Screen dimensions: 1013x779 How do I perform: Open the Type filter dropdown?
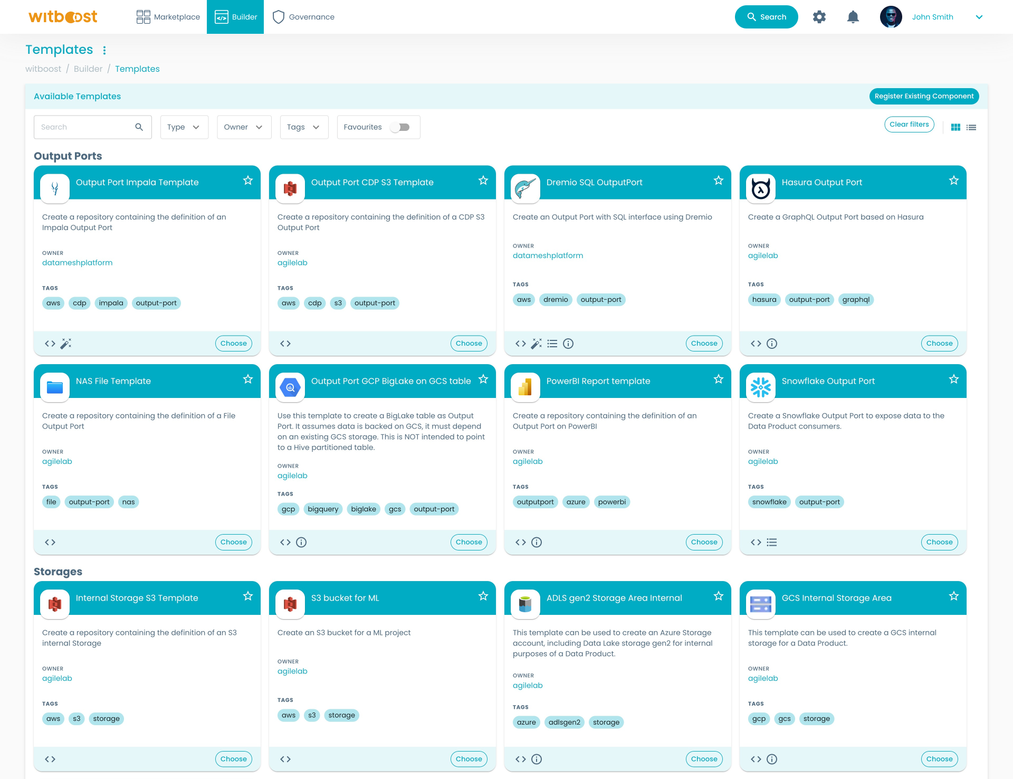click(x=184, y=127)
